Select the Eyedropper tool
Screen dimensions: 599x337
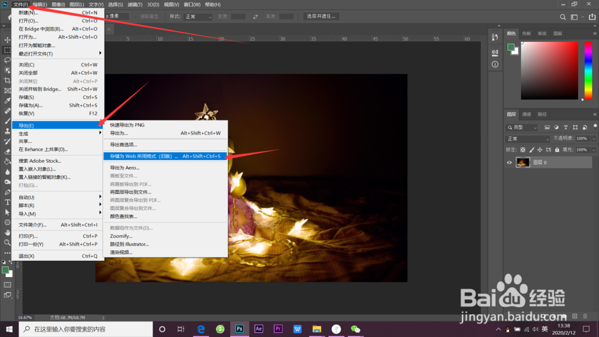(7, 101)
